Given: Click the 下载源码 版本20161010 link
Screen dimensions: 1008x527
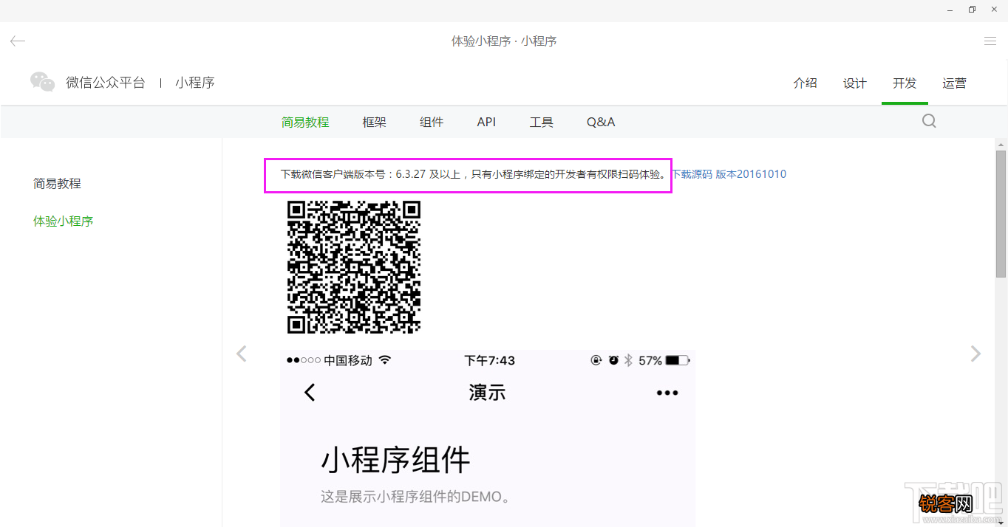Looking at the screenshot, I should pos(729,175).
